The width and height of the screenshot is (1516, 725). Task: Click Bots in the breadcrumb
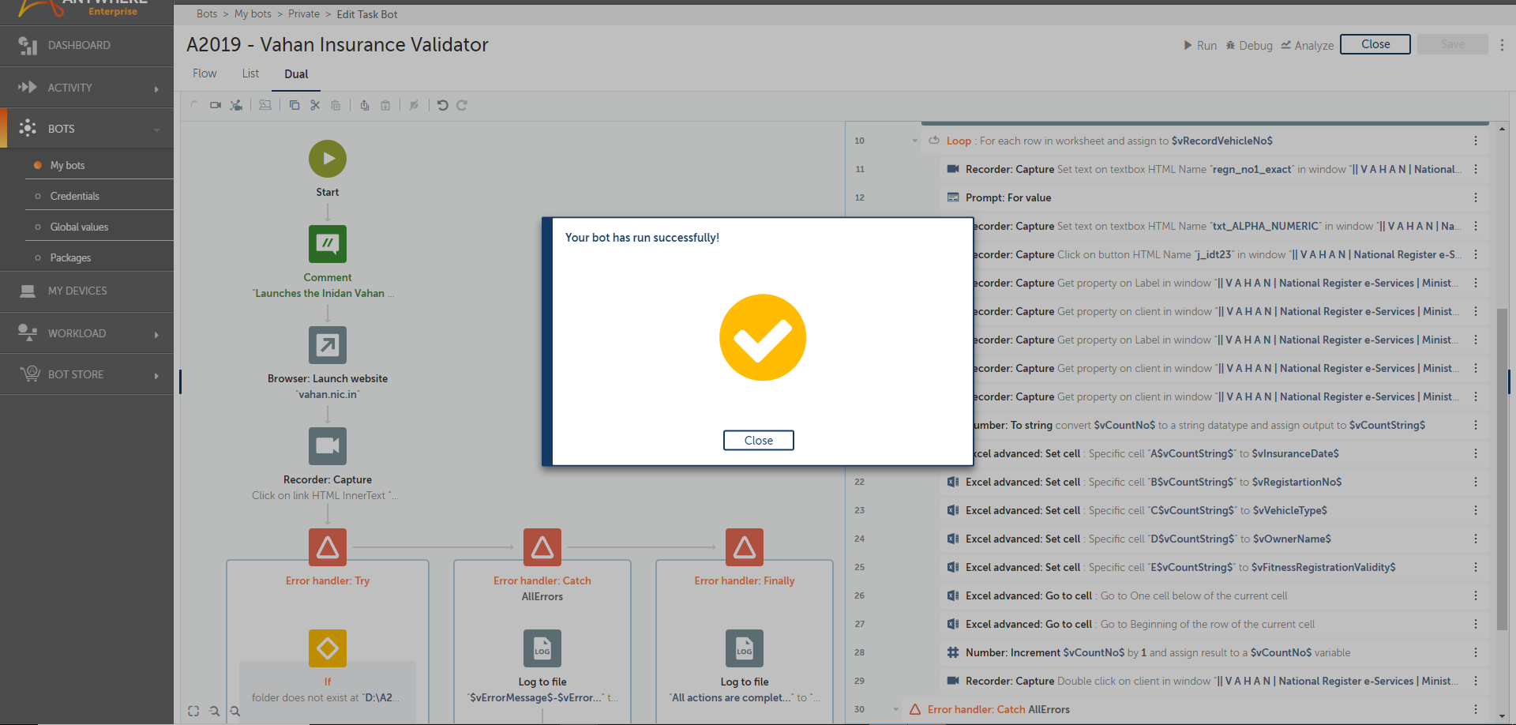click(x=207, y=14)
